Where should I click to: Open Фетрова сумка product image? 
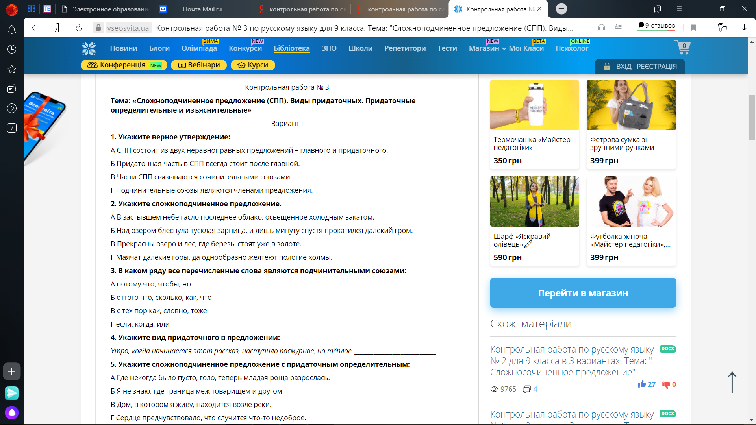(631, 105)
